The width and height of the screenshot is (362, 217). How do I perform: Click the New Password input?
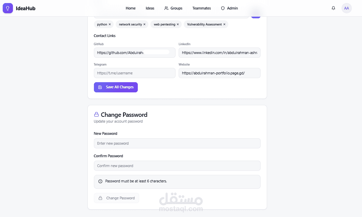(x=177, y=143)
